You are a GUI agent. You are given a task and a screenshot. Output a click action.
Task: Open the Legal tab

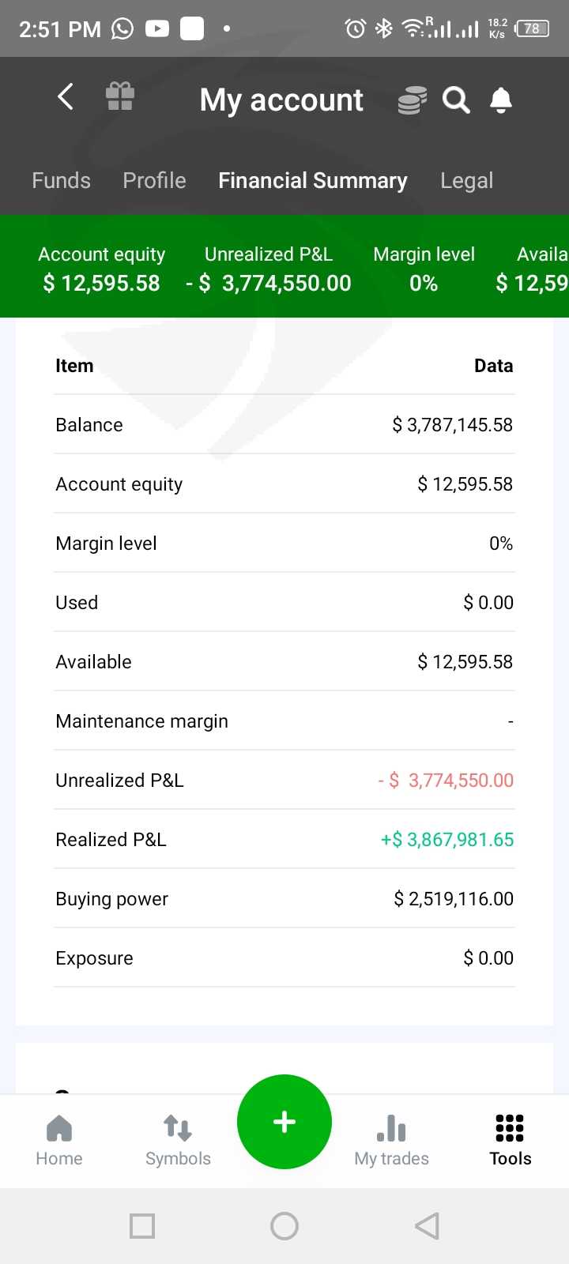tap(466, 181)
